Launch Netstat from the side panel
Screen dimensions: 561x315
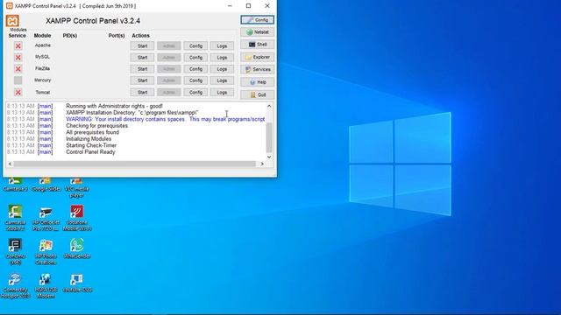pos(257,32)
